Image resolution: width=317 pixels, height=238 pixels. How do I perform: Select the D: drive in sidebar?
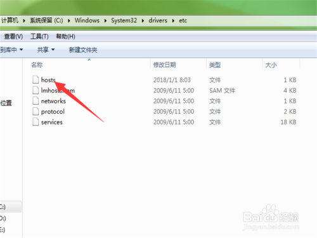[3, 218]
